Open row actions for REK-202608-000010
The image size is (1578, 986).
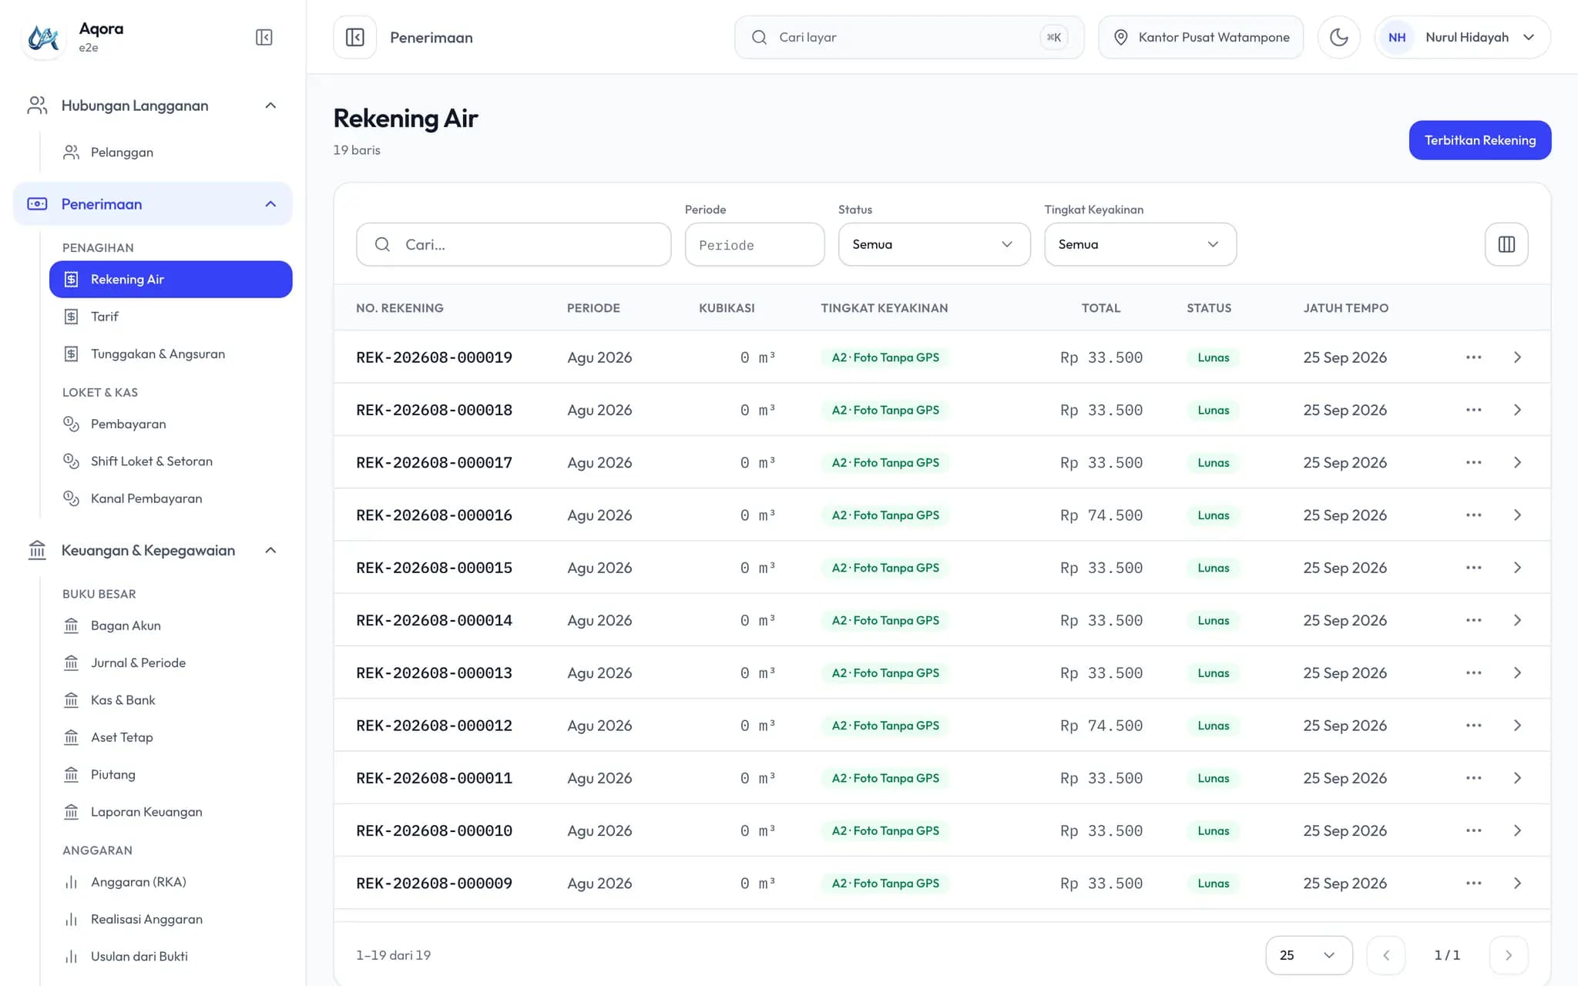[1474, 830]
